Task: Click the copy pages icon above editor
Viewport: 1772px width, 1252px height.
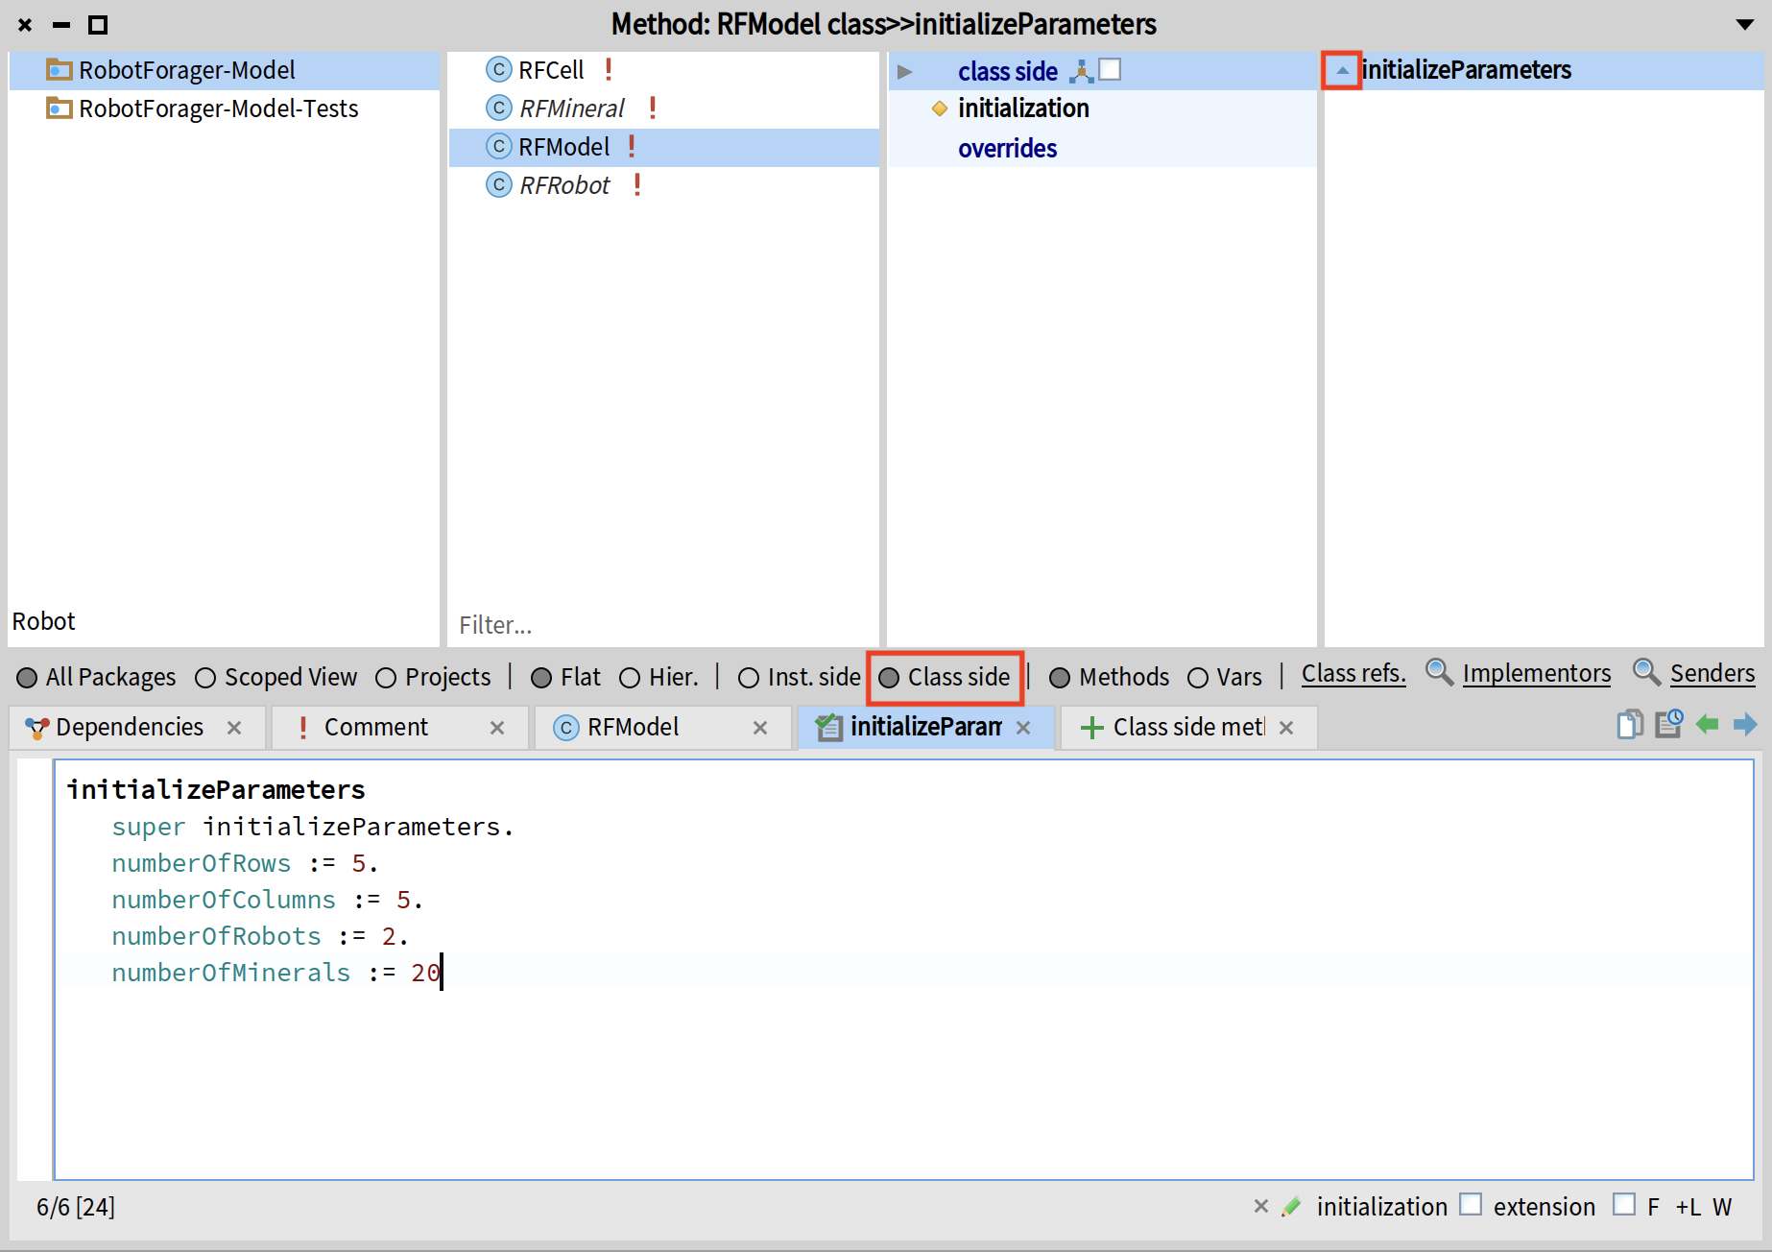Action: pos(1629,725)
